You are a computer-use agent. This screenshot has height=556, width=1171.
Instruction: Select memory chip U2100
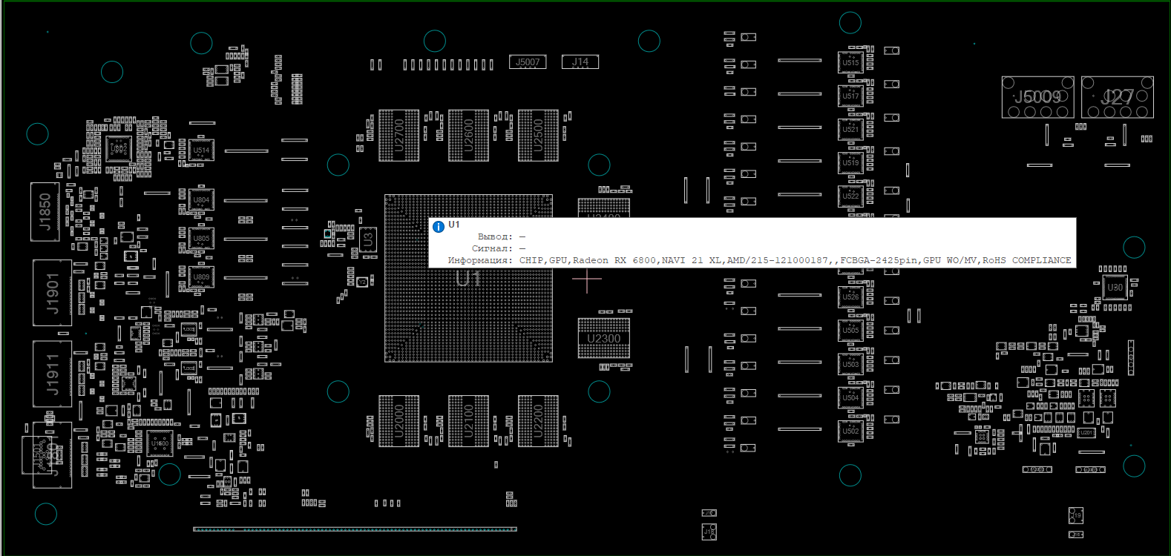tap(468, 421)
